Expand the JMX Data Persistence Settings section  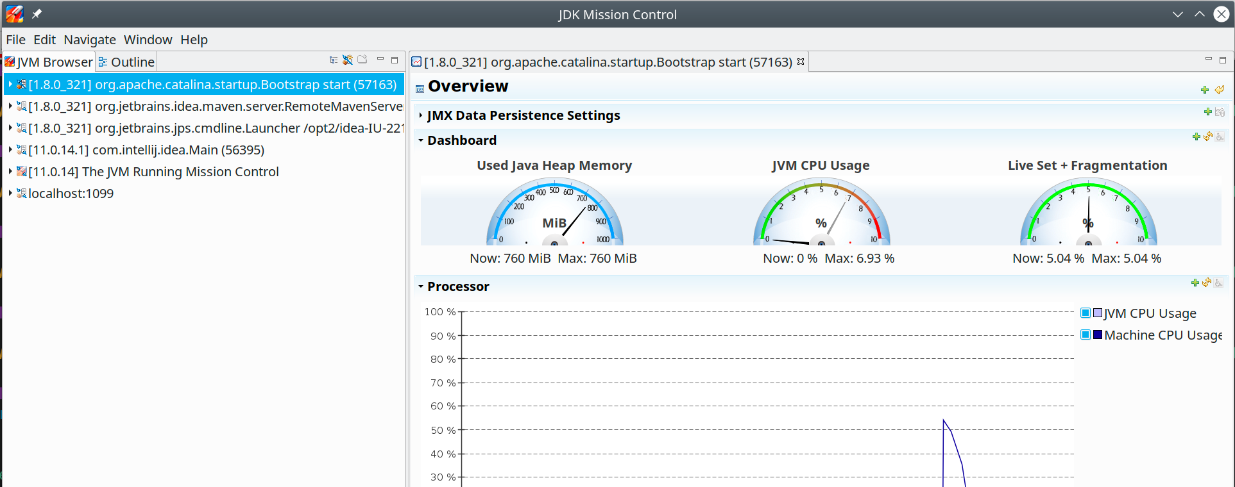click(421, 115)
